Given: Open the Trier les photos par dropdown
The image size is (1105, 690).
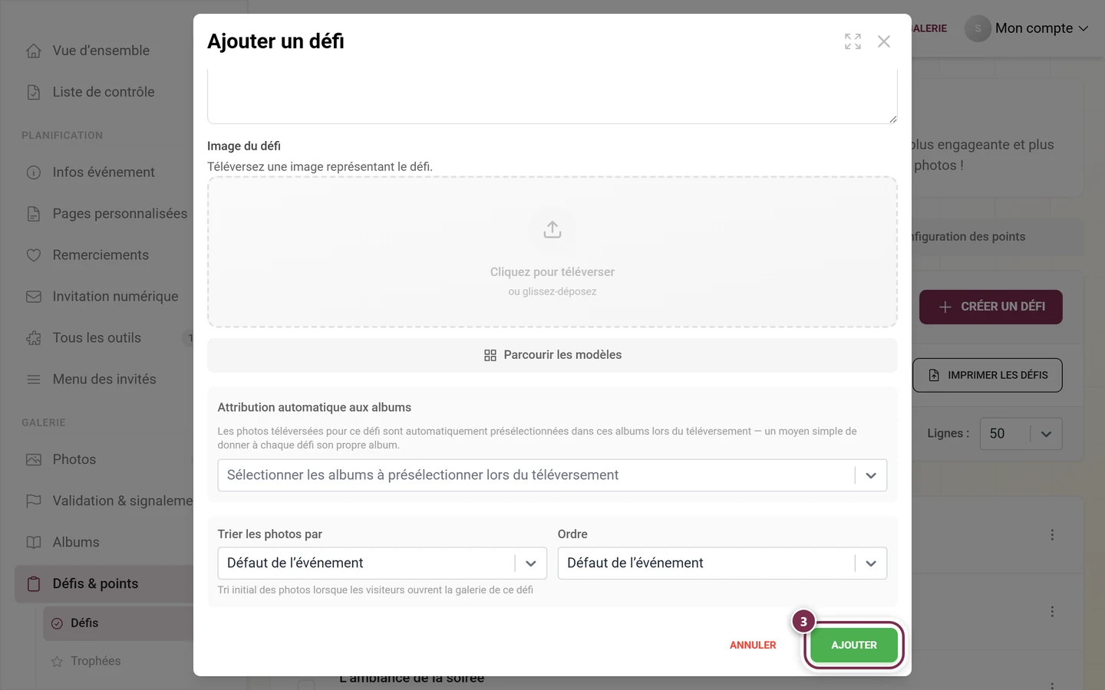Looking at the screenshot, I should coord(382,563).
